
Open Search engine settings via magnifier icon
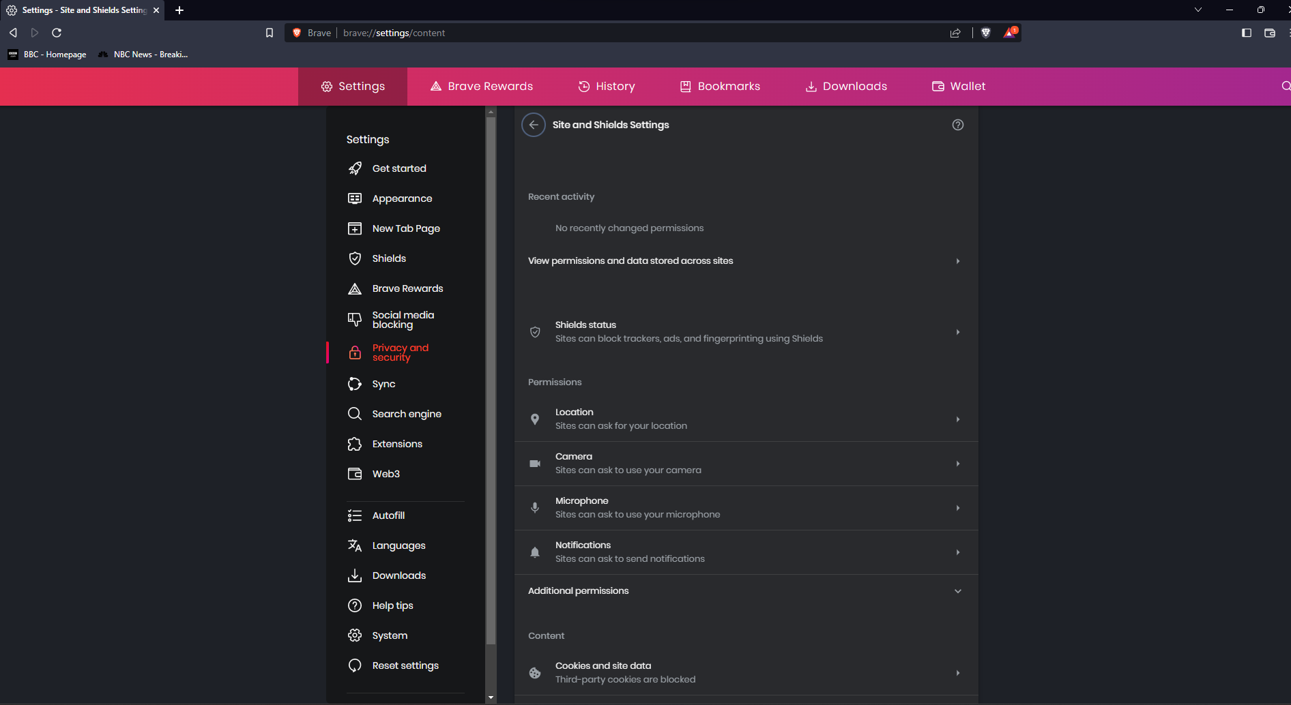356,414
